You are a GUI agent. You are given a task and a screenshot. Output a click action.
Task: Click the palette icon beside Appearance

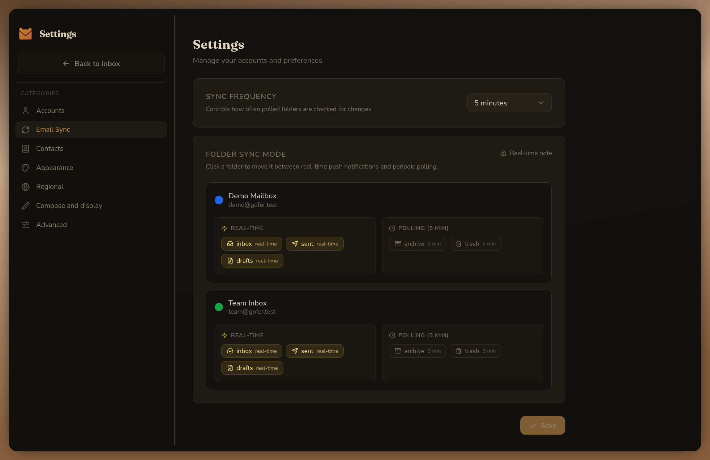[x=25, y=168]
